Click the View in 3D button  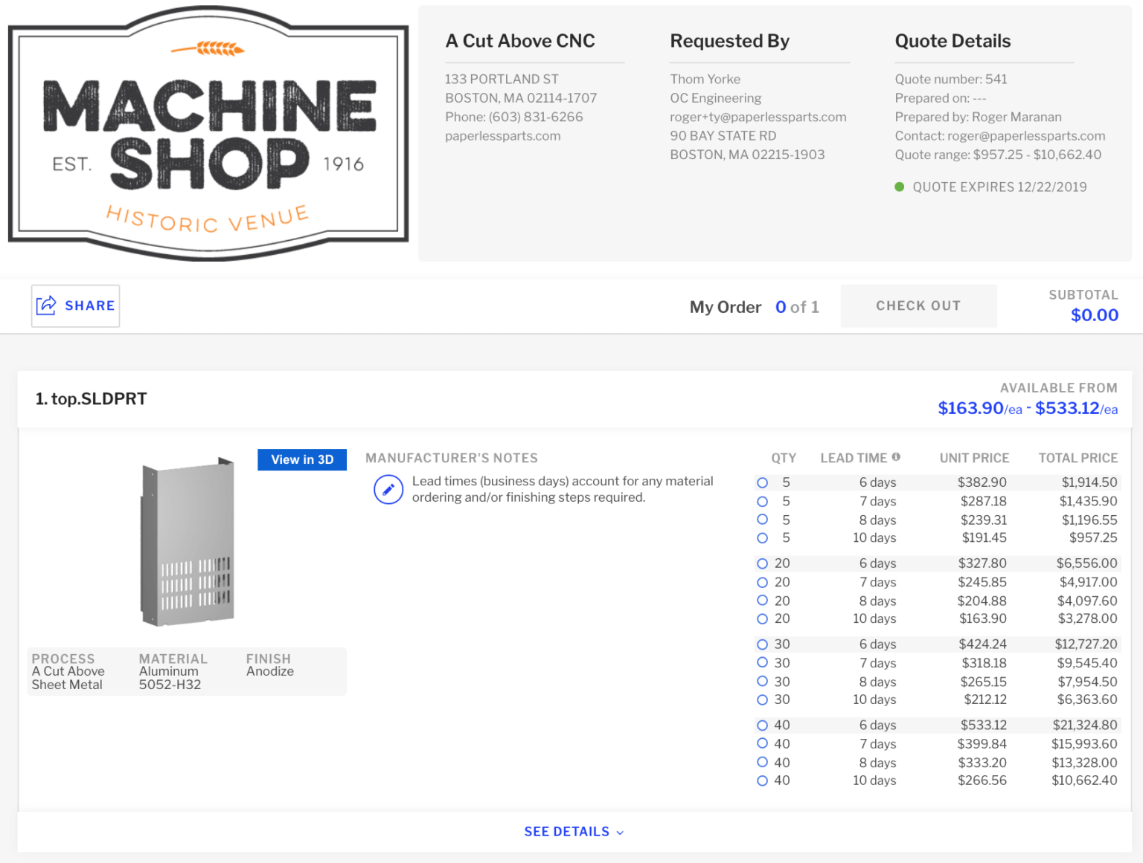coord(301,459)
